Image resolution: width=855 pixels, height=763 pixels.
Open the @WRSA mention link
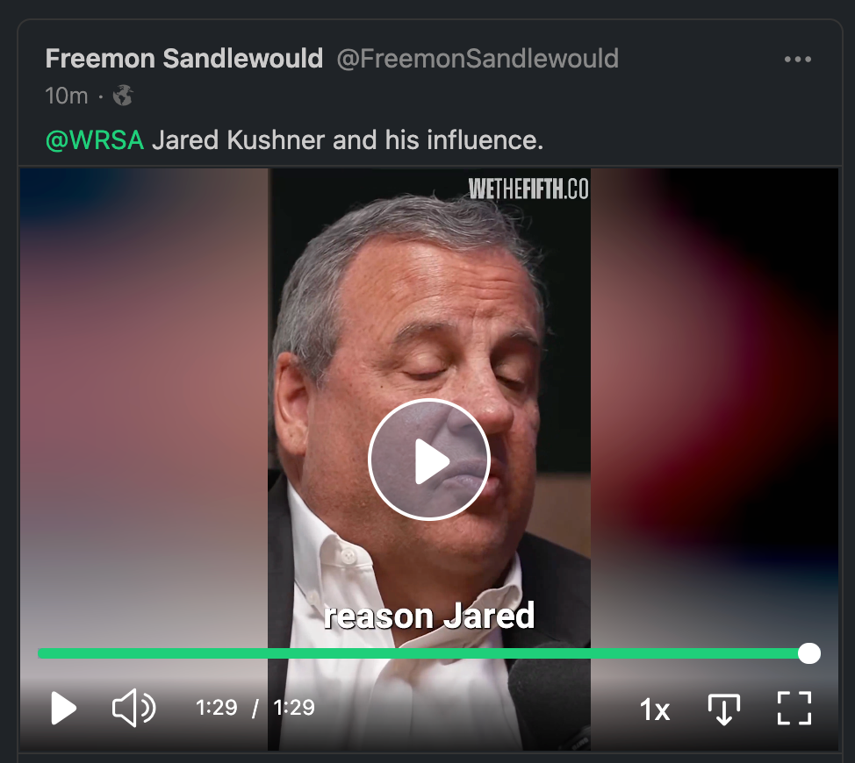coord(95,140)
